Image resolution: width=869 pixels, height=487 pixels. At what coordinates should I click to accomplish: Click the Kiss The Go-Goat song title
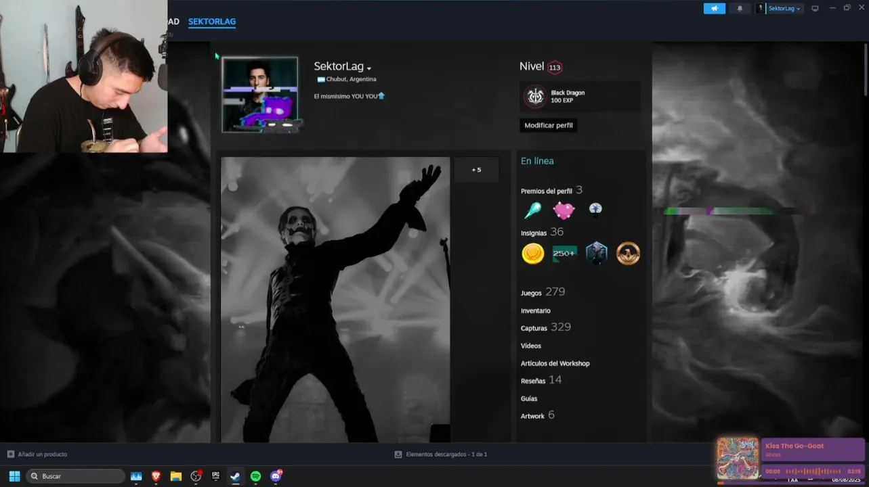click(x=794, y=446)
